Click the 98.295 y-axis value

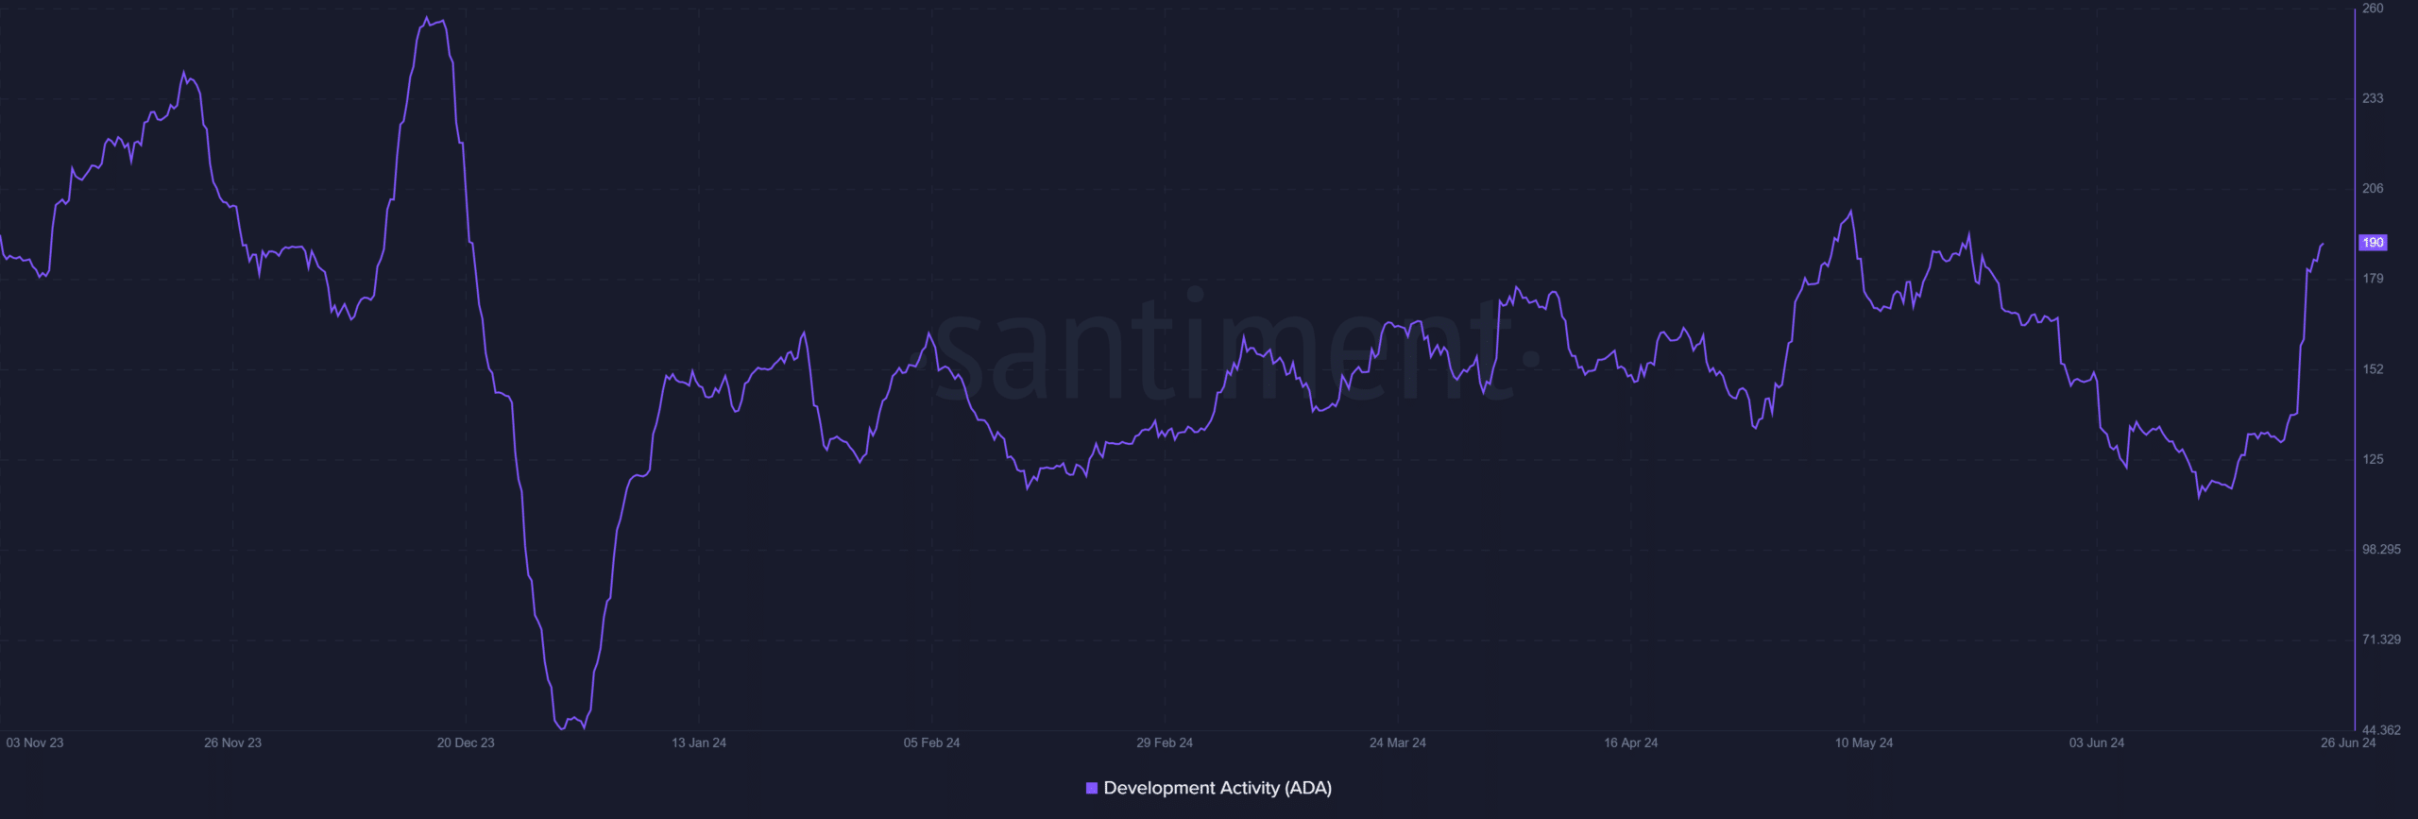tap(2381, 550)
